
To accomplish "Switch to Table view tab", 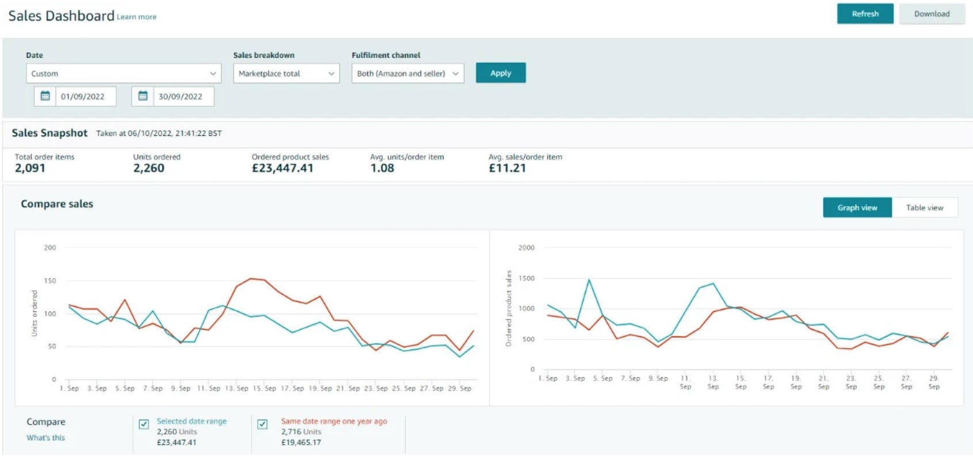I will pyautogui.click(x=924, y=207).
